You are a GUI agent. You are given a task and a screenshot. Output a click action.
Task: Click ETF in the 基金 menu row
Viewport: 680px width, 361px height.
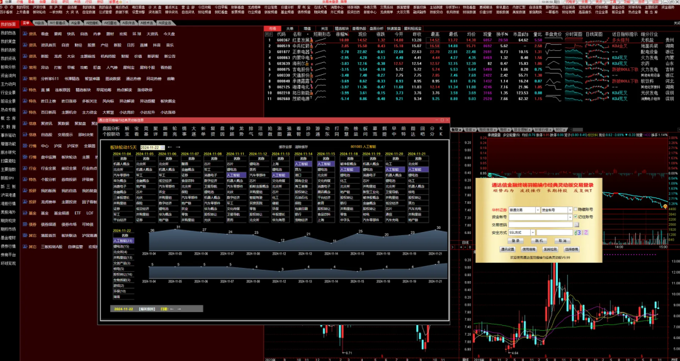[77, 213]
